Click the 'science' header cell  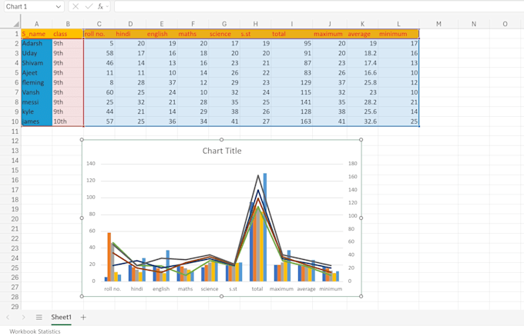tap(224, 34)
